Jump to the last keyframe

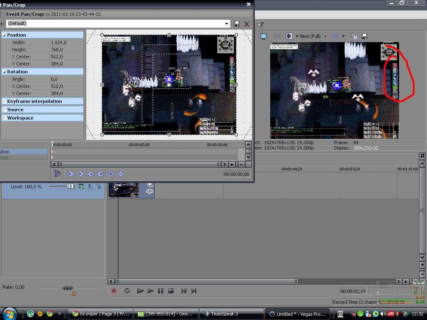[100, 174]
